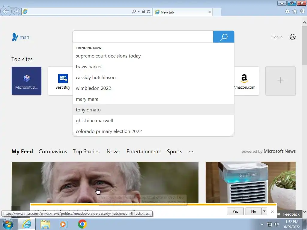Viewport: 307px width, 230px height.
Task: Add a new top site with plus tile
Action: tap(280, 81)
